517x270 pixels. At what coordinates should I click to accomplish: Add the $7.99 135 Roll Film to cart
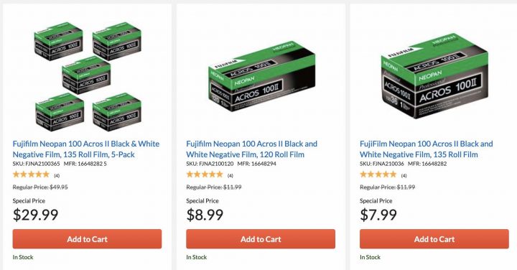[434, 239]
